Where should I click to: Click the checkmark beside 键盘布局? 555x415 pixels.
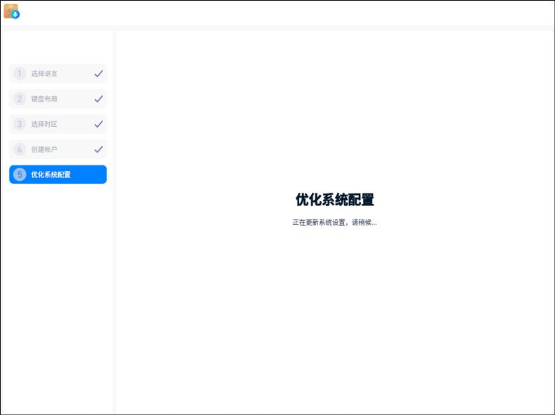[x=99, y=99]
